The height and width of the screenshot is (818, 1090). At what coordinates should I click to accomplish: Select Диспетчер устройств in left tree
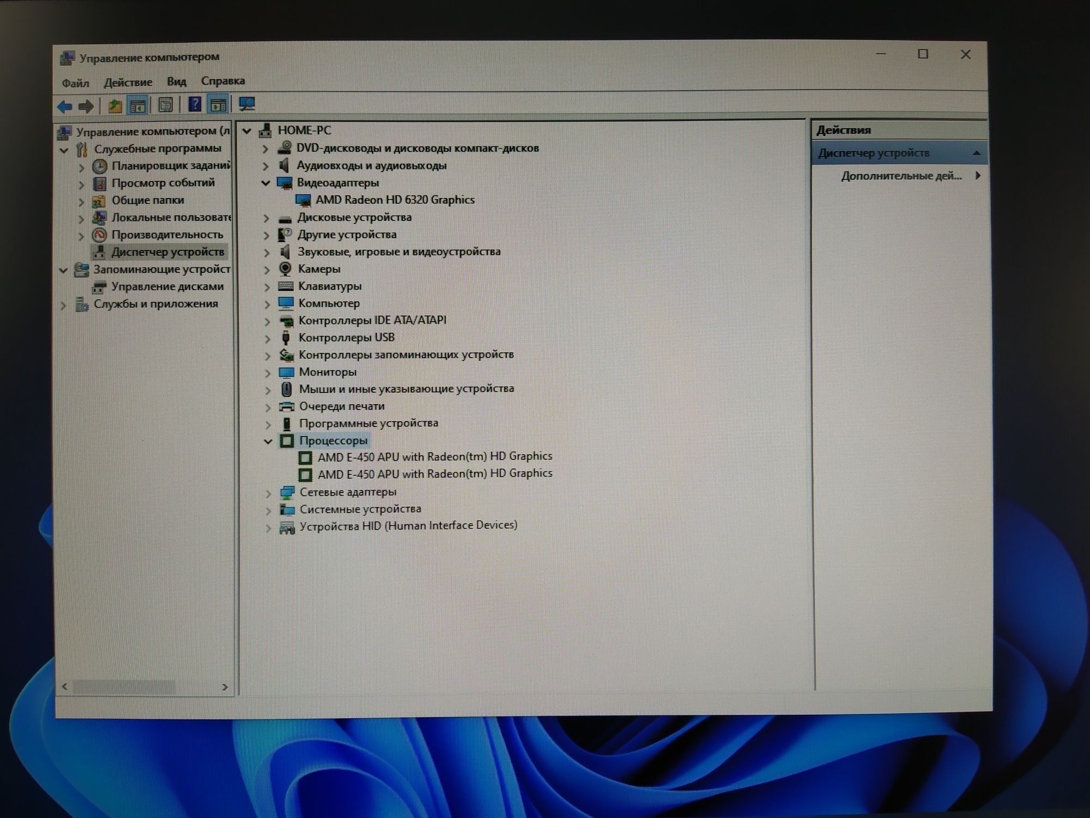pyautogui.click(x=168, y=252)
